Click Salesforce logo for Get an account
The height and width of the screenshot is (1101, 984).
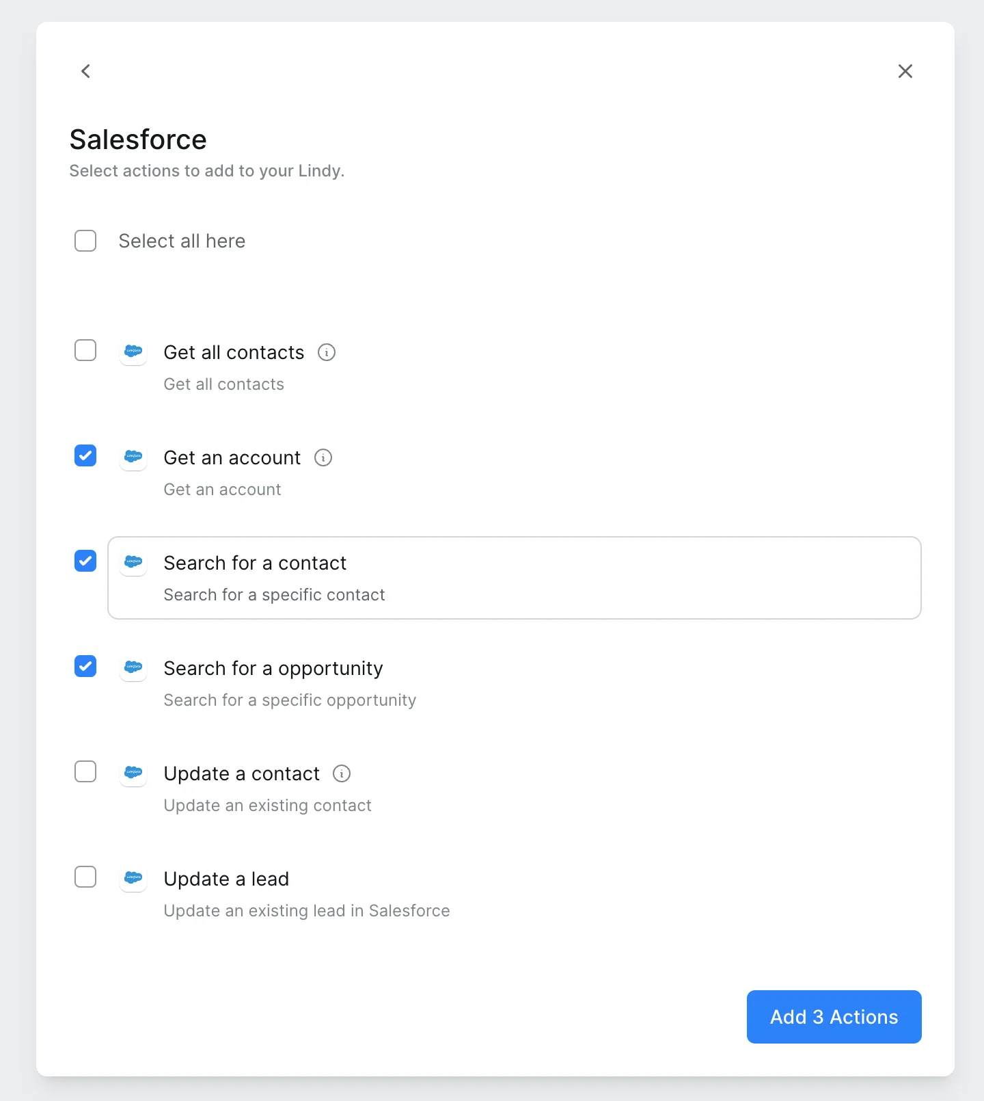133,457
